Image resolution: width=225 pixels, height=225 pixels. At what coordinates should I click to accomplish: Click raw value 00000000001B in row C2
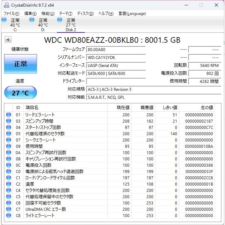tap(199, 184)
